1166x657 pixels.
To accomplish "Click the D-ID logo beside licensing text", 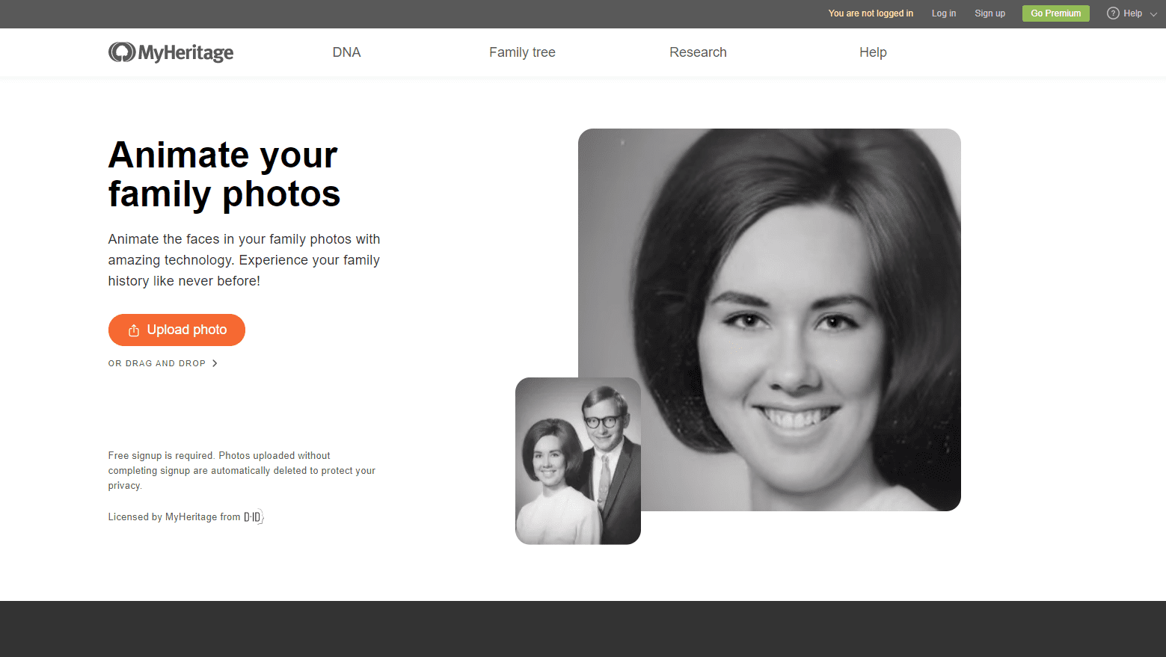I will click(254, 517).
